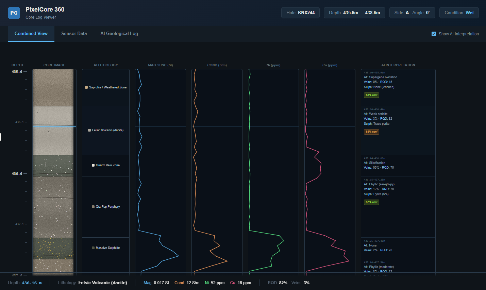Click the Felsic Volcanic (dacite) swatch icon
The width and height of the screenshot is (486, 290).
pos(89,130)
